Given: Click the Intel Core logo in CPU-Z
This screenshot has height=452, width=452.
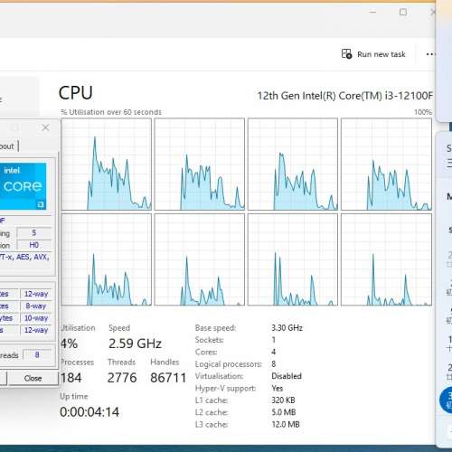Looking at the screenshot, I should [x=23, y=186].
